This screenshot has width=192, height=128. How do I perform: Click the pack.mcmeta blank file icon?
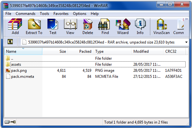point(8,77)
